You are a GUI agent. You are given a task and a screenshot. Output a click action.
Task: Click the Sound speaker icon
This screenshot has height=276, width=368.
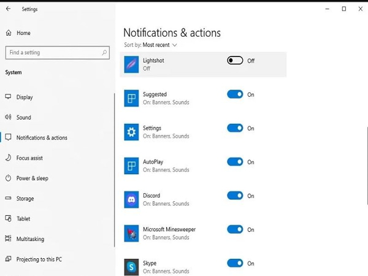[8, 117]
